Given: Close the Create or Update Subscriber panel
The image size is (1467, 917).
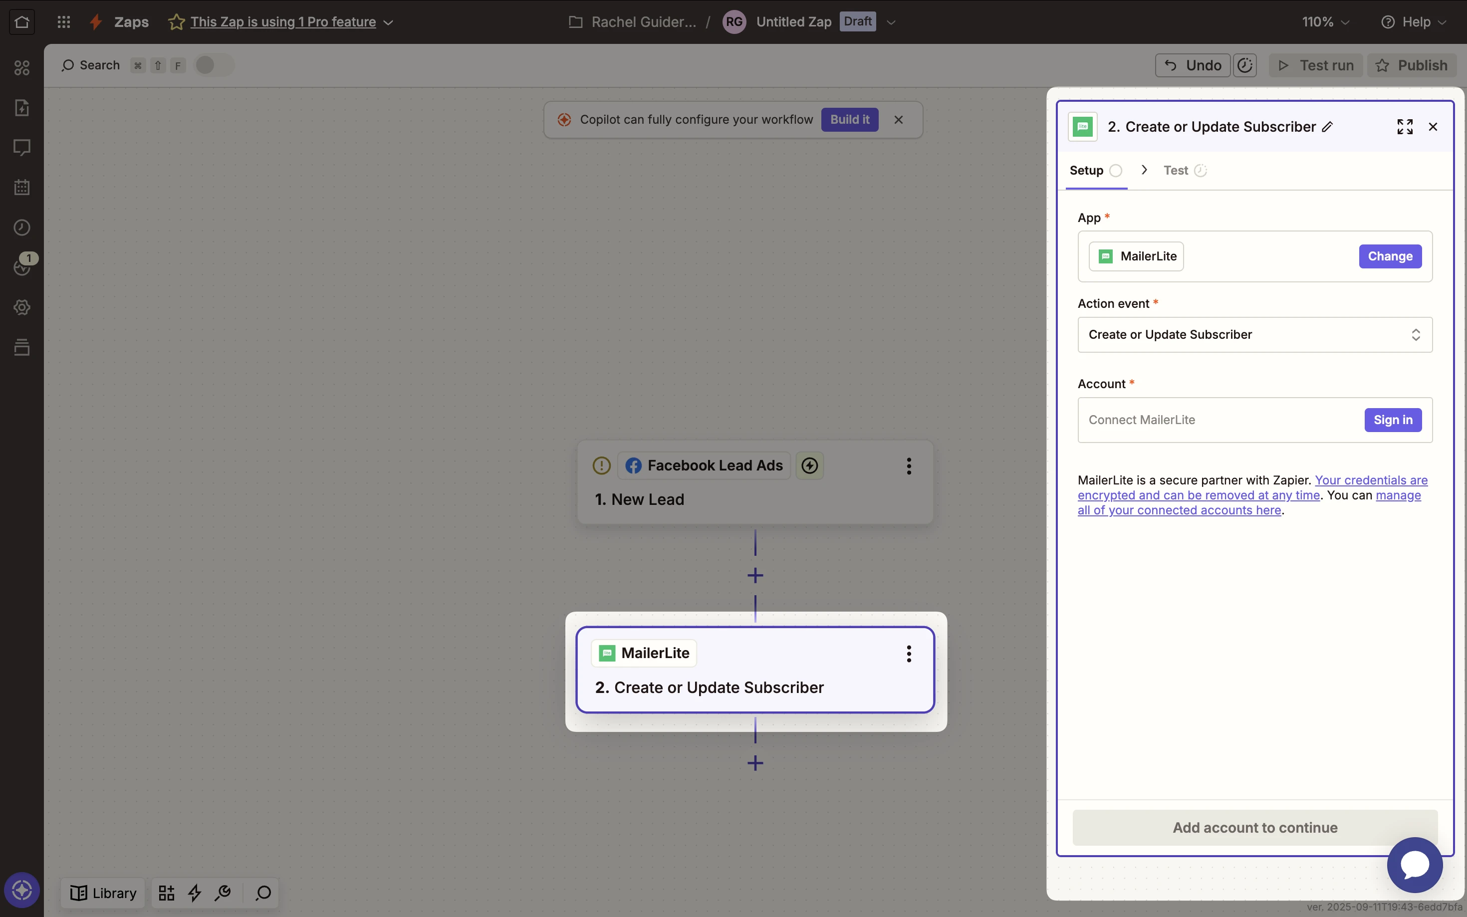Looking at the screenshot, I should pos(1433,127).
